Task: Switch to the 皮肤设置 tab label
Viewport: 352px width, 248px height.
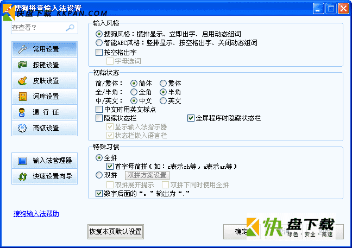Action: pos(46,81)
